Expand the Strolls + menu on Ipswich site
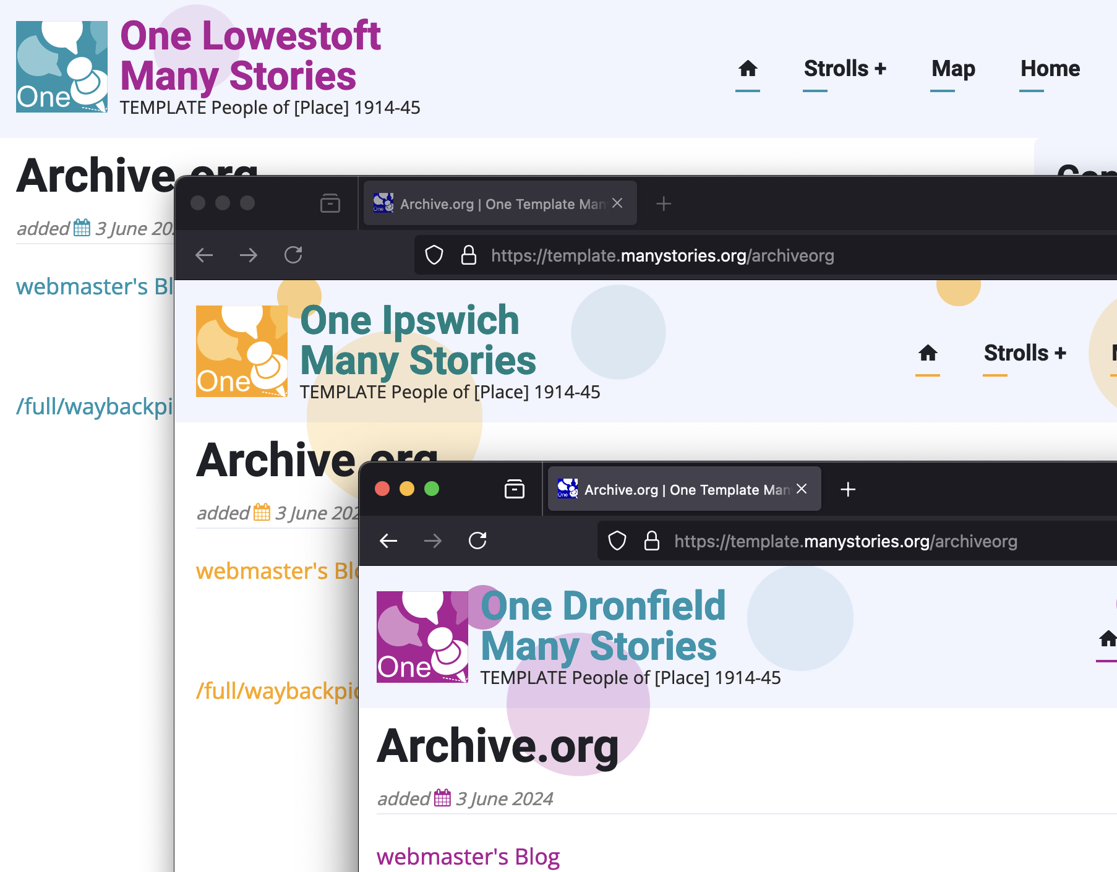This screenshot has width=1117, height=872. (1024, 353)
